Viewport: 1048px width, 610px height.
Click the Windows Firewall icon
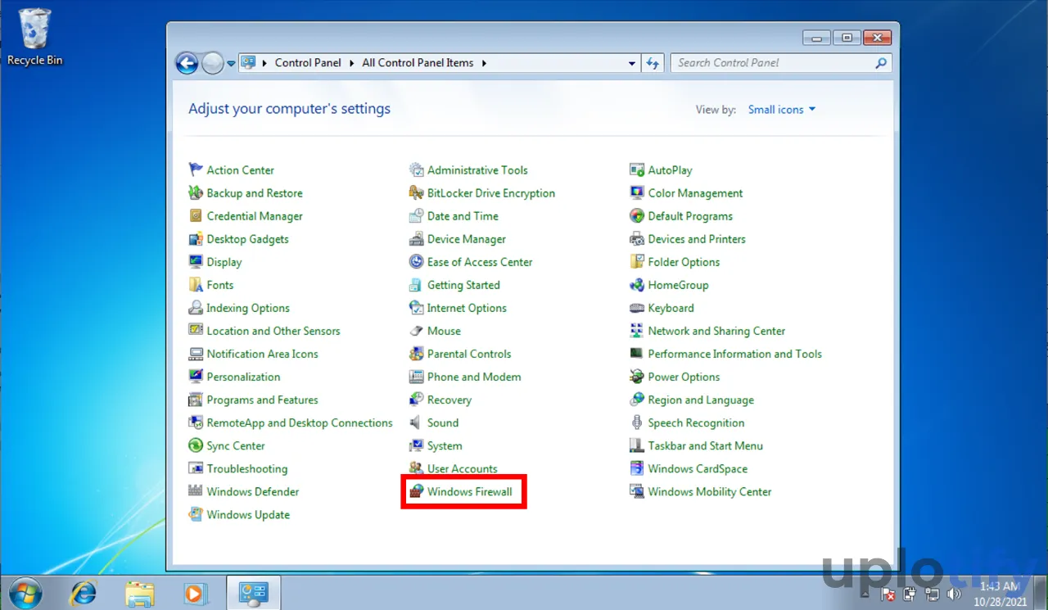(x=416, y=490)
